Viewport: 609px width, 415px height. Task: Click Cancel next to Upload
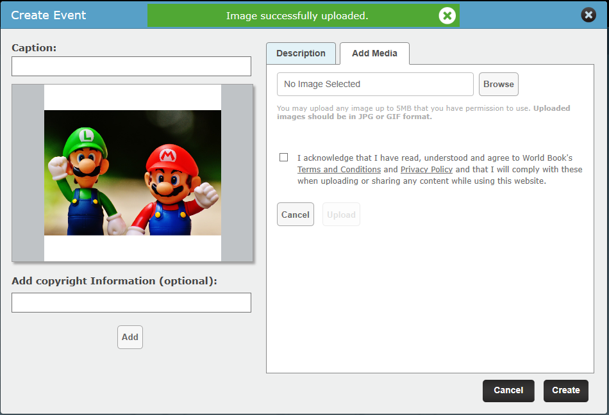pos(295,215)
